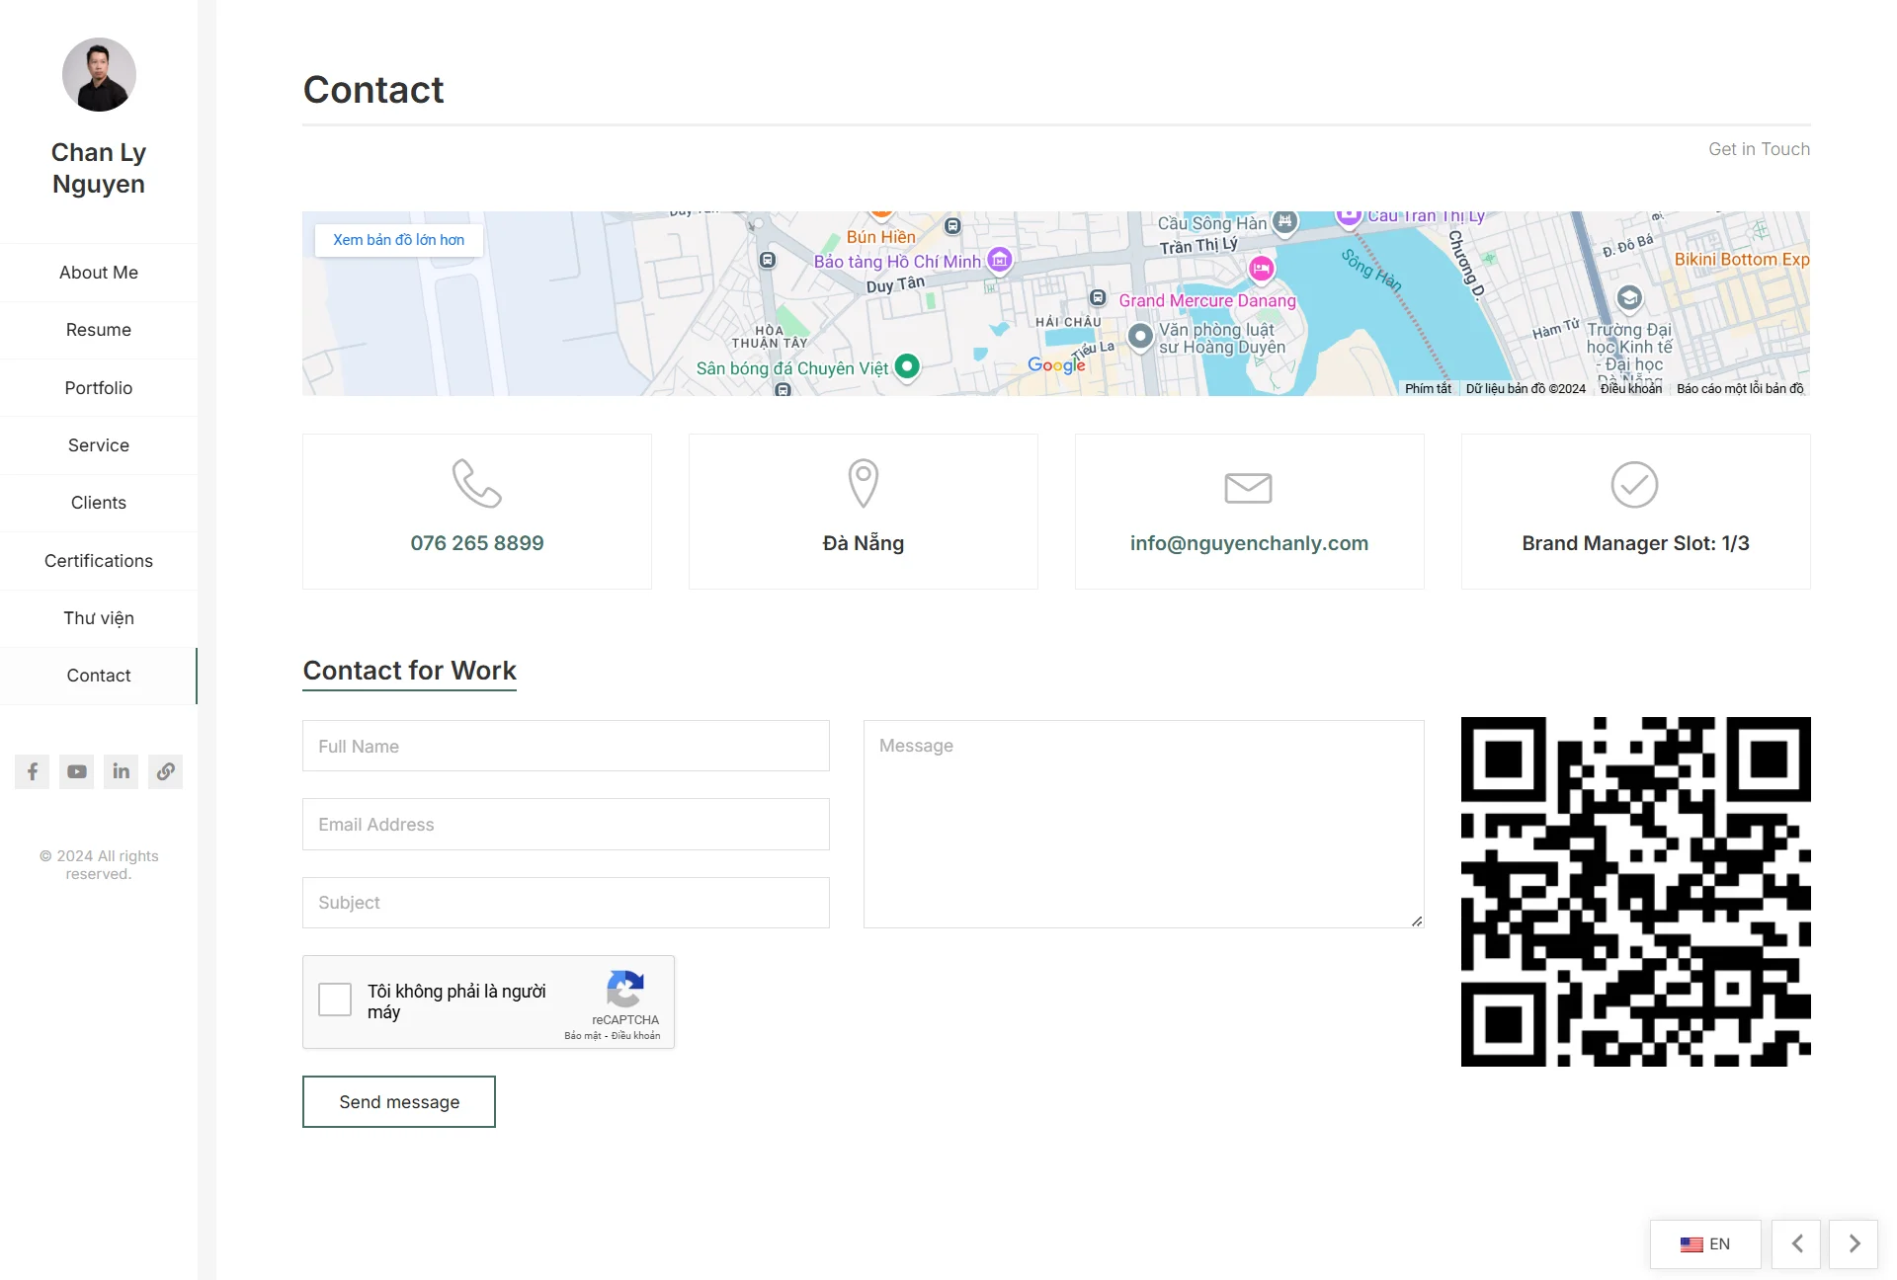1897x1280 pixels.
Task: Click 'Xem bản đồ lớn hơn' link
Action: [399, 240]
